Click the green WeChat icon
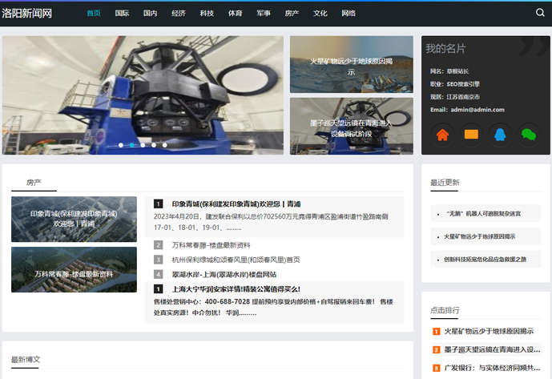Viewport: 552px width, 379px height. pyautogui.click(x=528, y=135)
